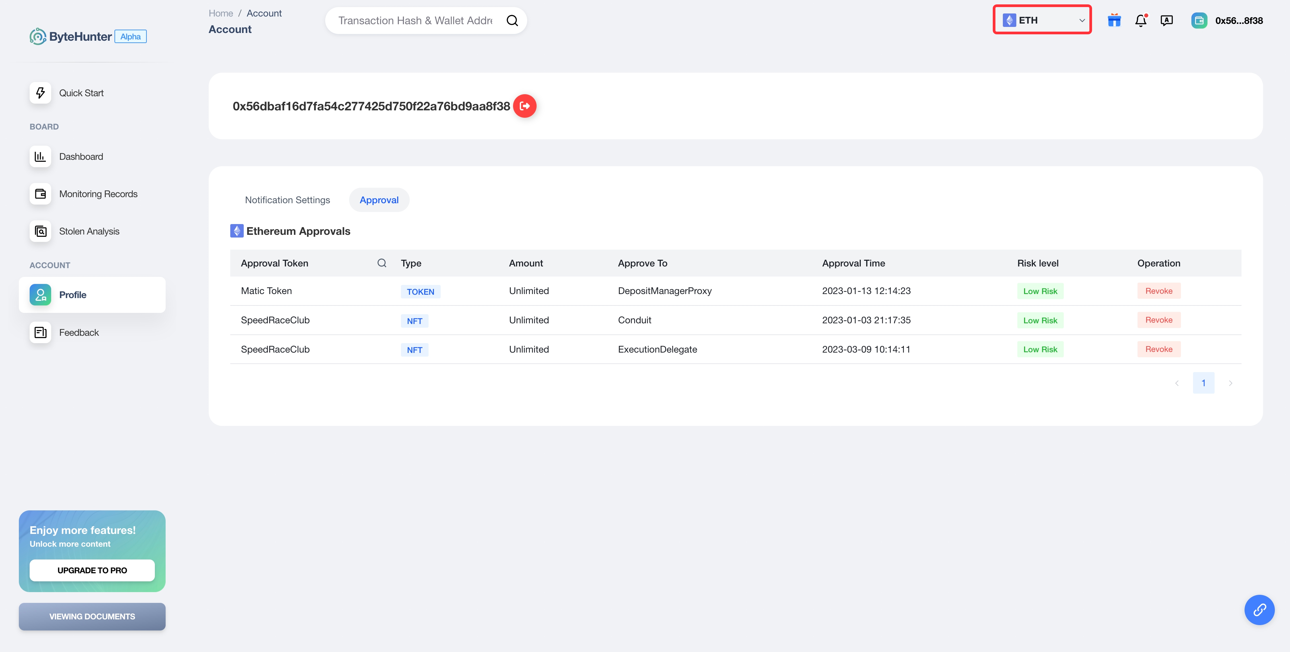Click Low Risk badge for Matic Token

click(x=1040, y=291)
